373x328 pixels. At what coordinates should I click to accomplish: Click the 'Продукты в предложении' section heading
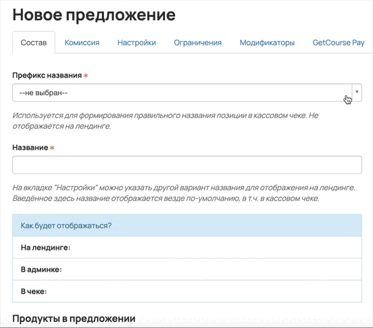[74, 319]
